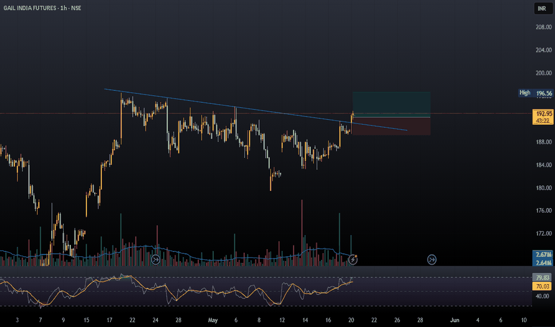Click the 2.64M volume average label

click(543, 263)
